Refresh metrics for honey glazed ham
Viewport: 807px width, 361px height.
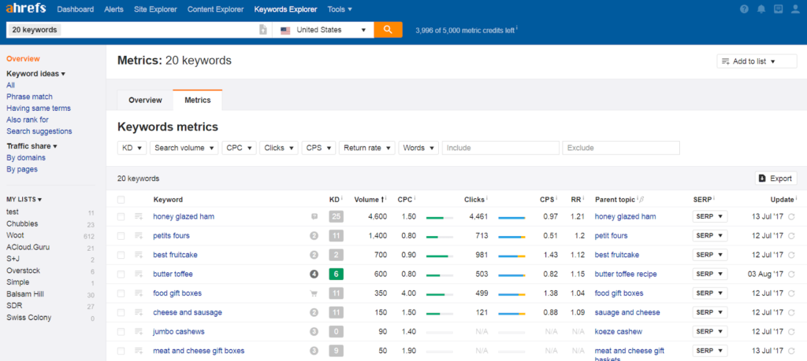(x=791, y=217)
